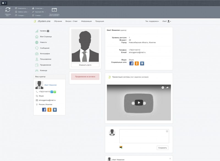This screenshot has width=220, height=161.
Task: Click the attach image icon below post box
Action: [x=121, y=147]
